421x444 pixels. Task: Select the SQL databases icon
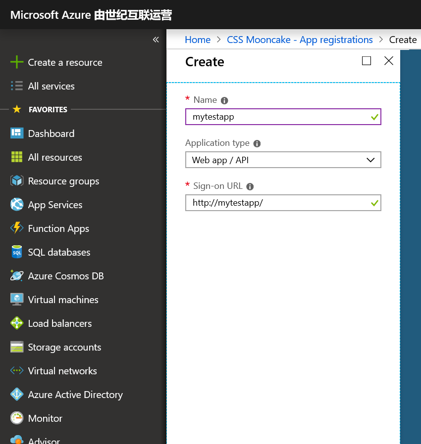point(17,252)
